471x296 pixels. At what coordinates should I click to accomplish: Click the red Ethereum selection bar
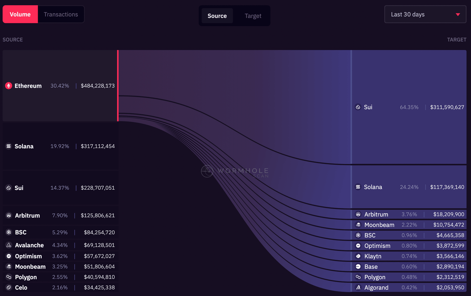(118, 86)
